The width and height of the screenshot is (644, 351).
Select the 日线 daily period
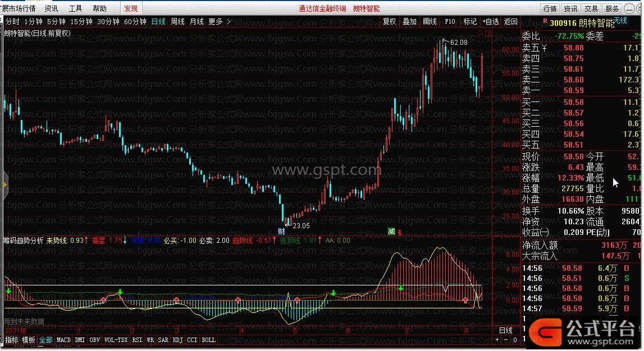coord(158,21)
